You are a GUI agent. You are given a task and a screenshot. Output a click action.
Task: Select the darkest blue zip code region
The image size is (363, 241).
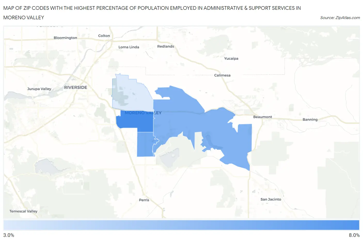pyautogui.click(x=135, y=121)
